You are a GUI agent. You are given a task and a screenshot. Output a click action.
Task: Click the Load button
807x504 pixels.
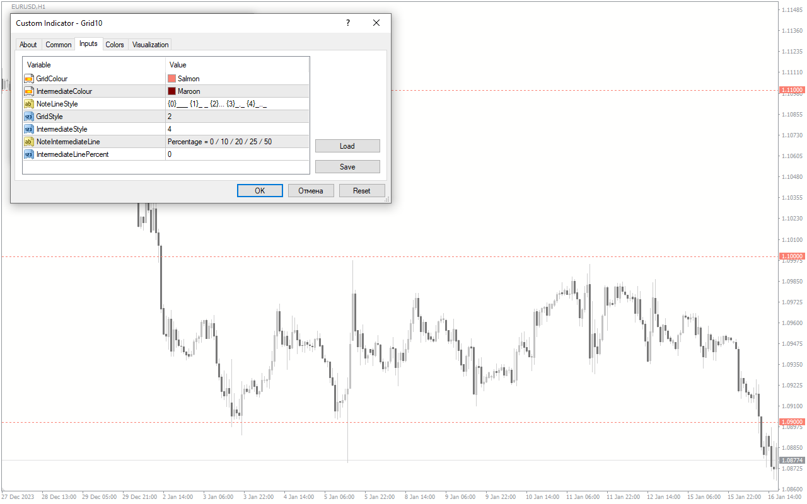(347, 146)
